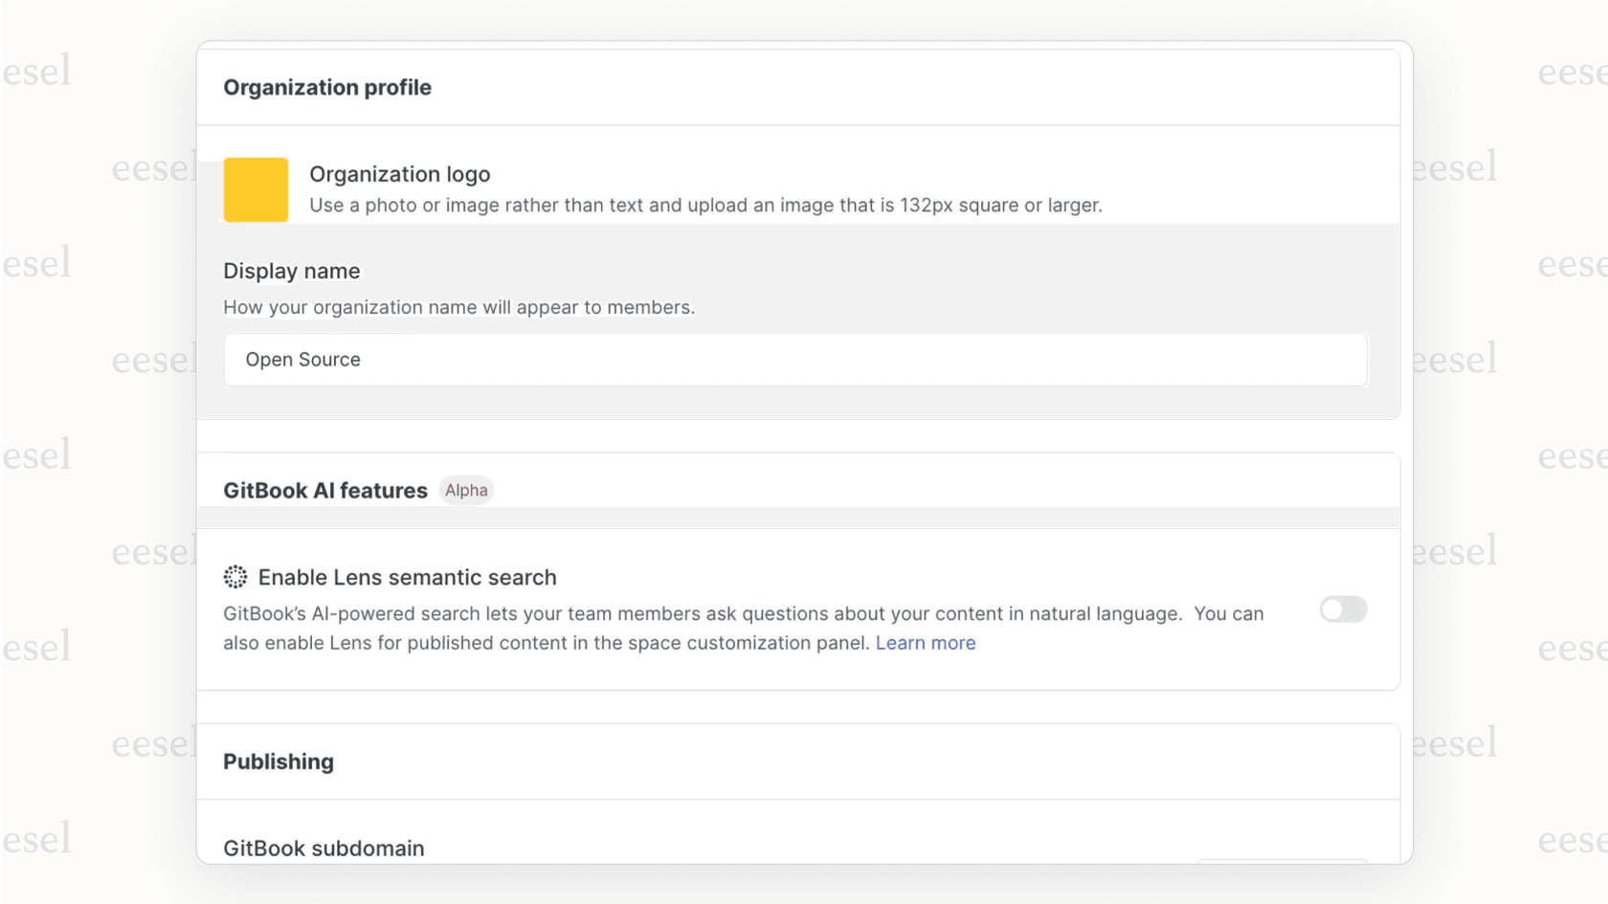Click the Organization profile section heading

click(327, 87)
